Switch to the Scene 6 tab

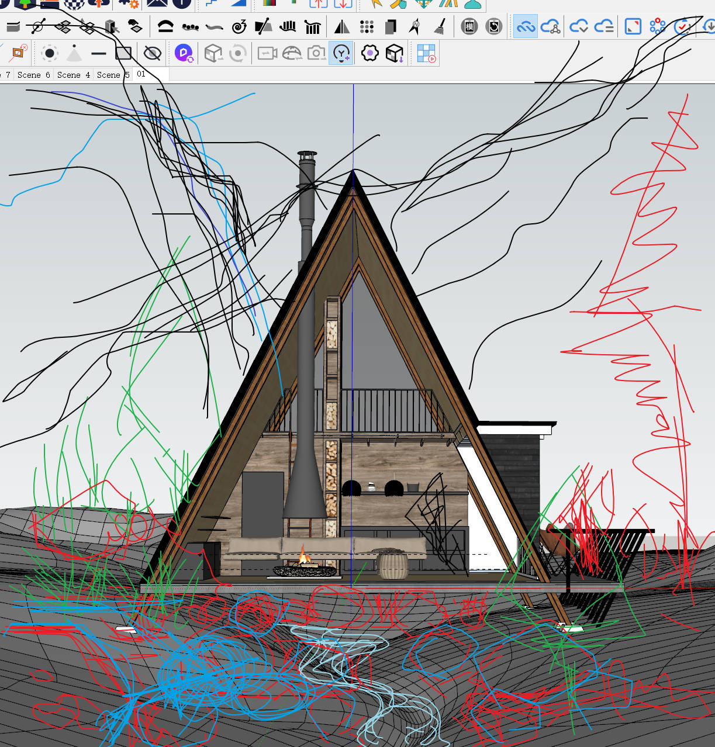[x=33, y=75]
